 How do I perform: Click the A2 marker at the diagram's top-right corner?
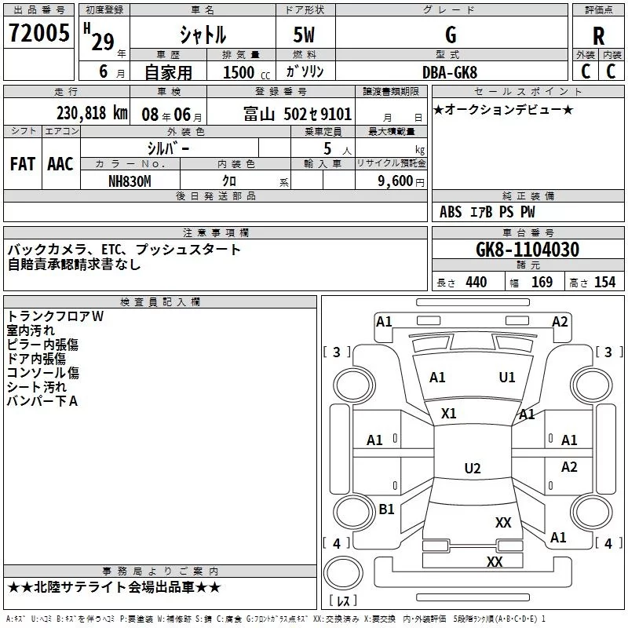tap(560, 322)
